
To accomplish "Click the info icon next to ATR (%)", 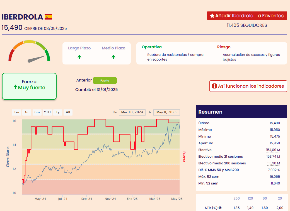I will 220,208.
